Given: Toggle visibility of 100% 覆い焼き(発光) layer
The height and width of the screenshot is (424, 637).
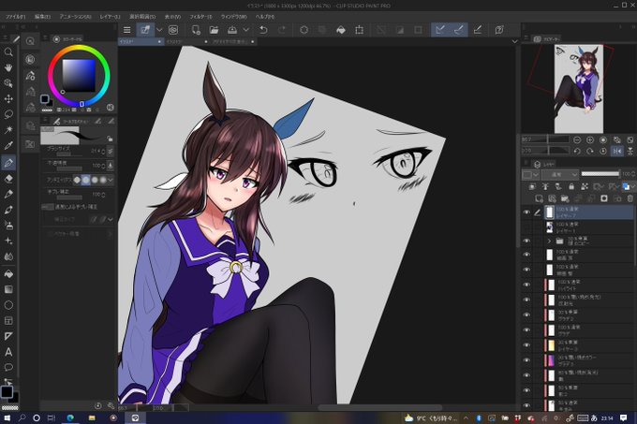Looking at the screenshot, I should pyautogui.click(x=526, y=300).
